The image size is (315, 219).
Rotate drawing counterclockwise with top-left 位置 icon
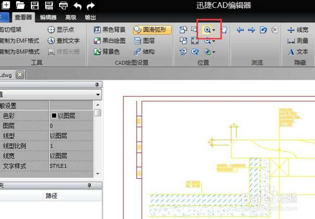click(x=183, y=30)
